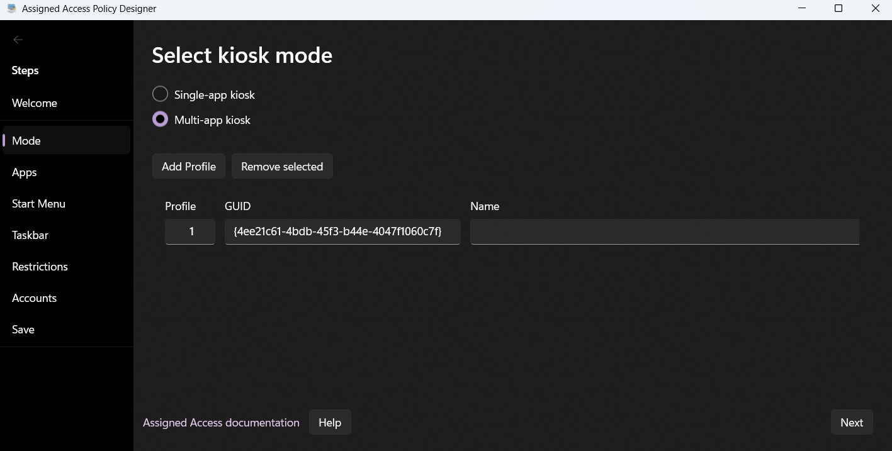Click the GUID column header
The width and height of the screenshot is (892, 451).
click(x=238, y=206)
